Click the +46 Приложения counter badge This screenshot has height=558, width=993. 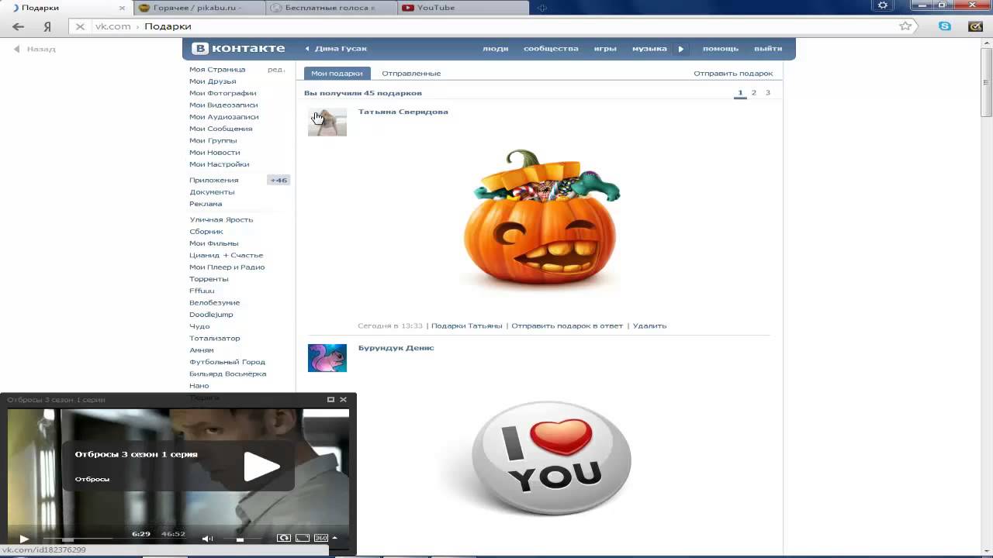click(279, 181)
